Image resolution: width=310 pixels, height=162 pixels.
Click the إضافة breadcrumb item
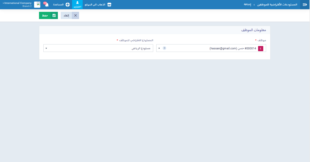(x=247, y=5)
